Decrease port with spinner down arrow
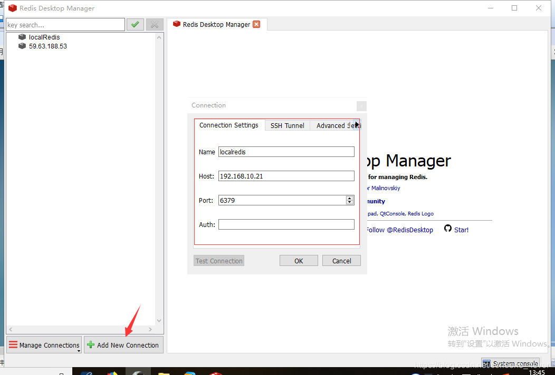 tap(350, 203)
